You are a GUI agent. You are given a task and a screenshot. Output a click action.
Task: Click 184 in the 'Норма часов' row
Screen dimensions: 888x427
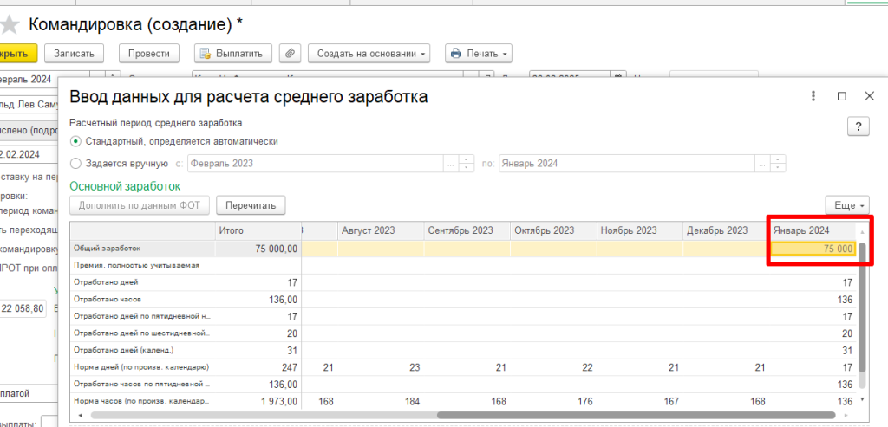pyautogui.click(x=412, y=401)
